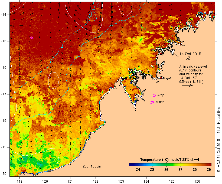Click the temperature color bar at 29
Viewport: 222px width, 184px height.
point(209,165)
